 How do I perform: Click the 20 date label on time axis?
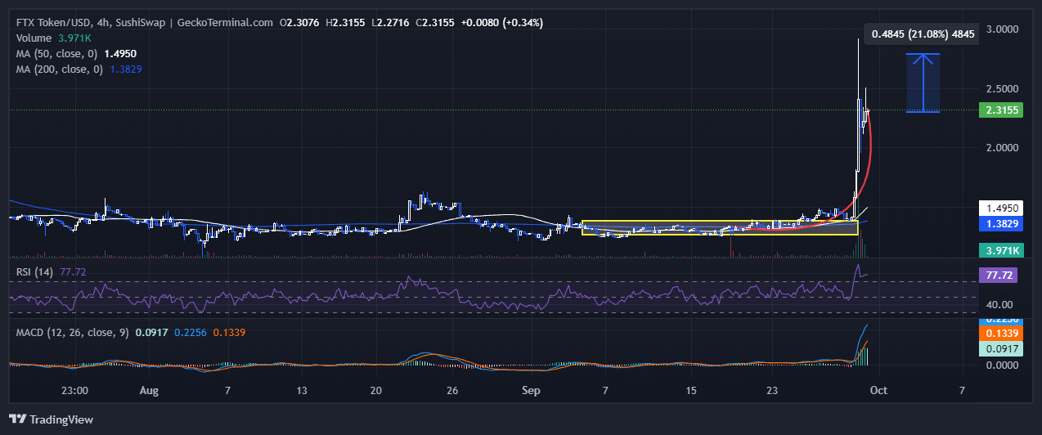point(376,392)
